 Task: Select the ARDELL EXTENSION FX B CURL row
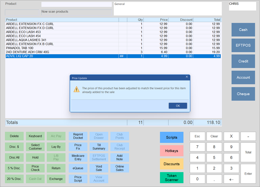113,44
